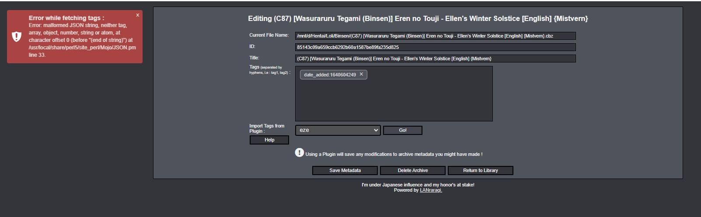Click the shield warning icon in the error toast
The width and height of the screenshot is (701, 217).
(x=17, y=37)
